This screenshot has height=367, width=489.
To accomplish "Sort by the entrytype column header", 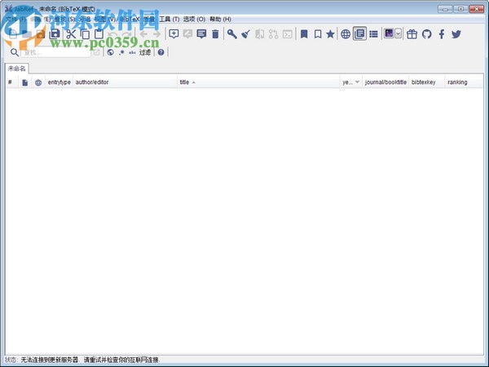I will pyautogui.click(x=59, y=82).
